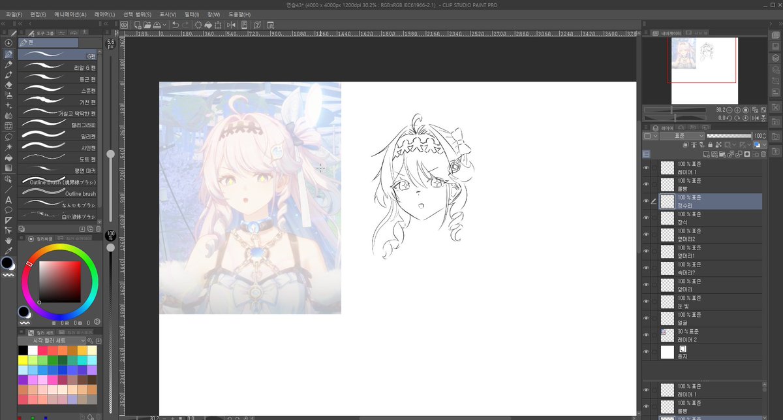Hide the 눈 빛 layer

646,302
